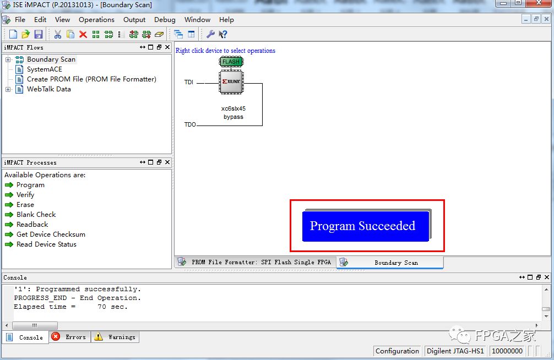Click the Console horizontal scrollbar thumb

click(x=35, y=325)
